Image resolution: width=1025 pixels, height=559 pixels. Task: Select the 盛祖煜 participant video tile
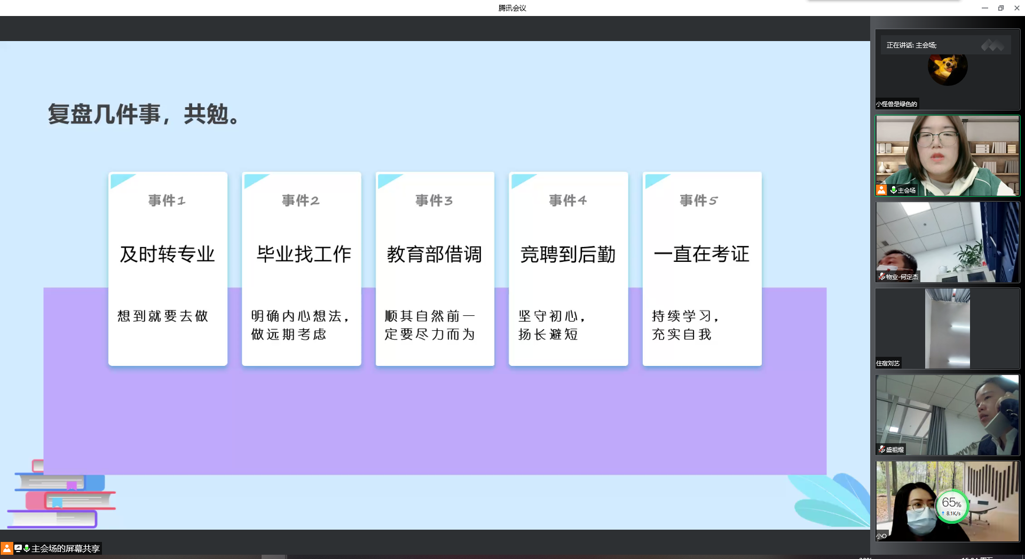pos(948,415)
